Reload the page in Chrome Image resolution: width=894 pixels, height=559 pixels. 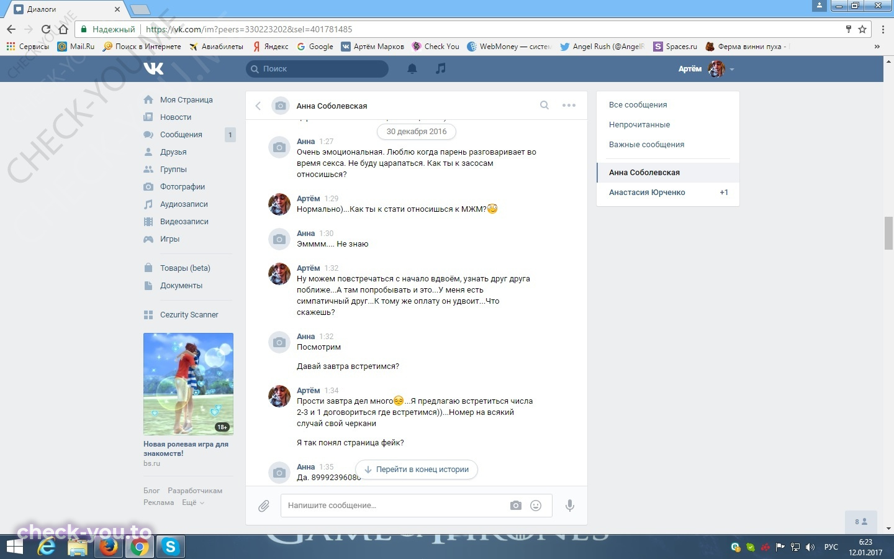point(45,29)
